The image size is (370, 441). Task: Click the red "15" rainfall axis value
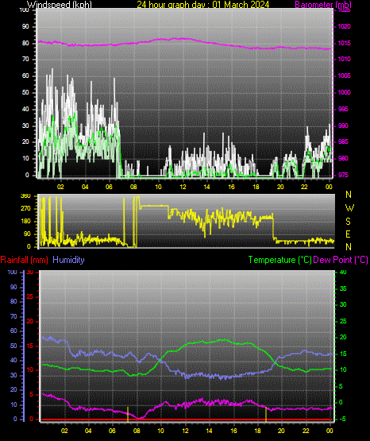(29, 346)
